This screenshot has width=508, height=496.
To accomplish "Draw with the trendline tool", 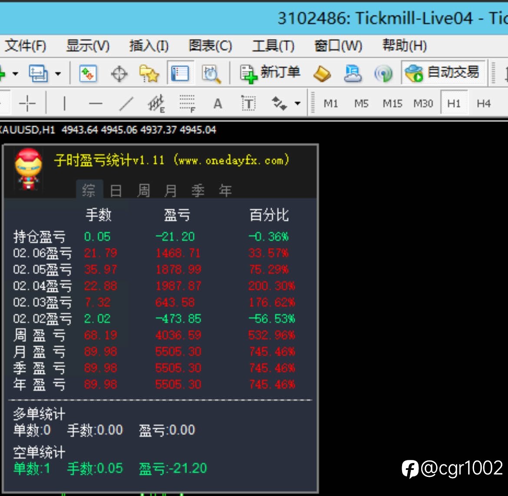I will click(x=126, y=104).
